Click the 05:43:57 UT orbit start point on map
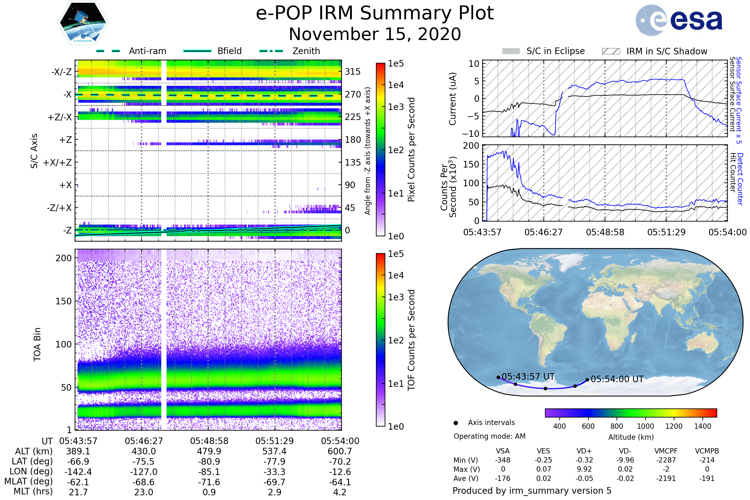The image size is (750, 500). click(x=498, y=377)
